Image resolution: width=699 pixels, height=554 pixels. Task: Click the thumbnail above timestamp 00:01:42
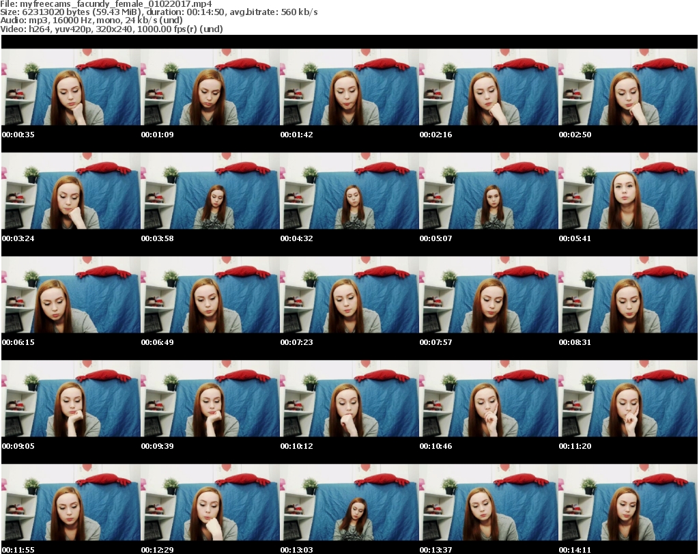[x=349, y=87]
